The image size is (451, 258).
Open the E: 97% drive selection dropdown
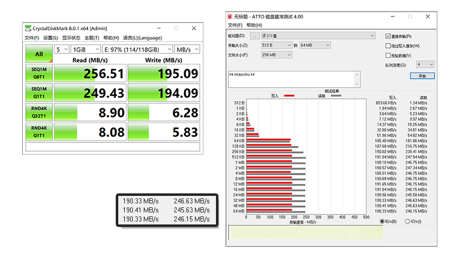(136, 50)
